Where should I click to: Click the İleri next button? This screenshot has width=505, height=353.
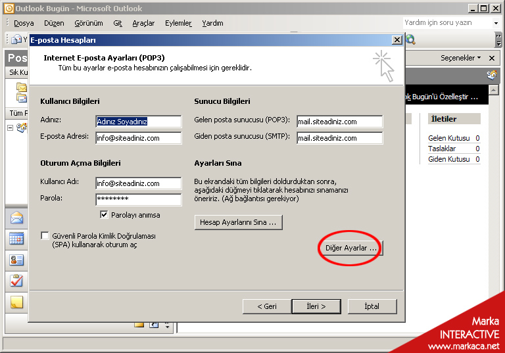click(x=316, y=306)
